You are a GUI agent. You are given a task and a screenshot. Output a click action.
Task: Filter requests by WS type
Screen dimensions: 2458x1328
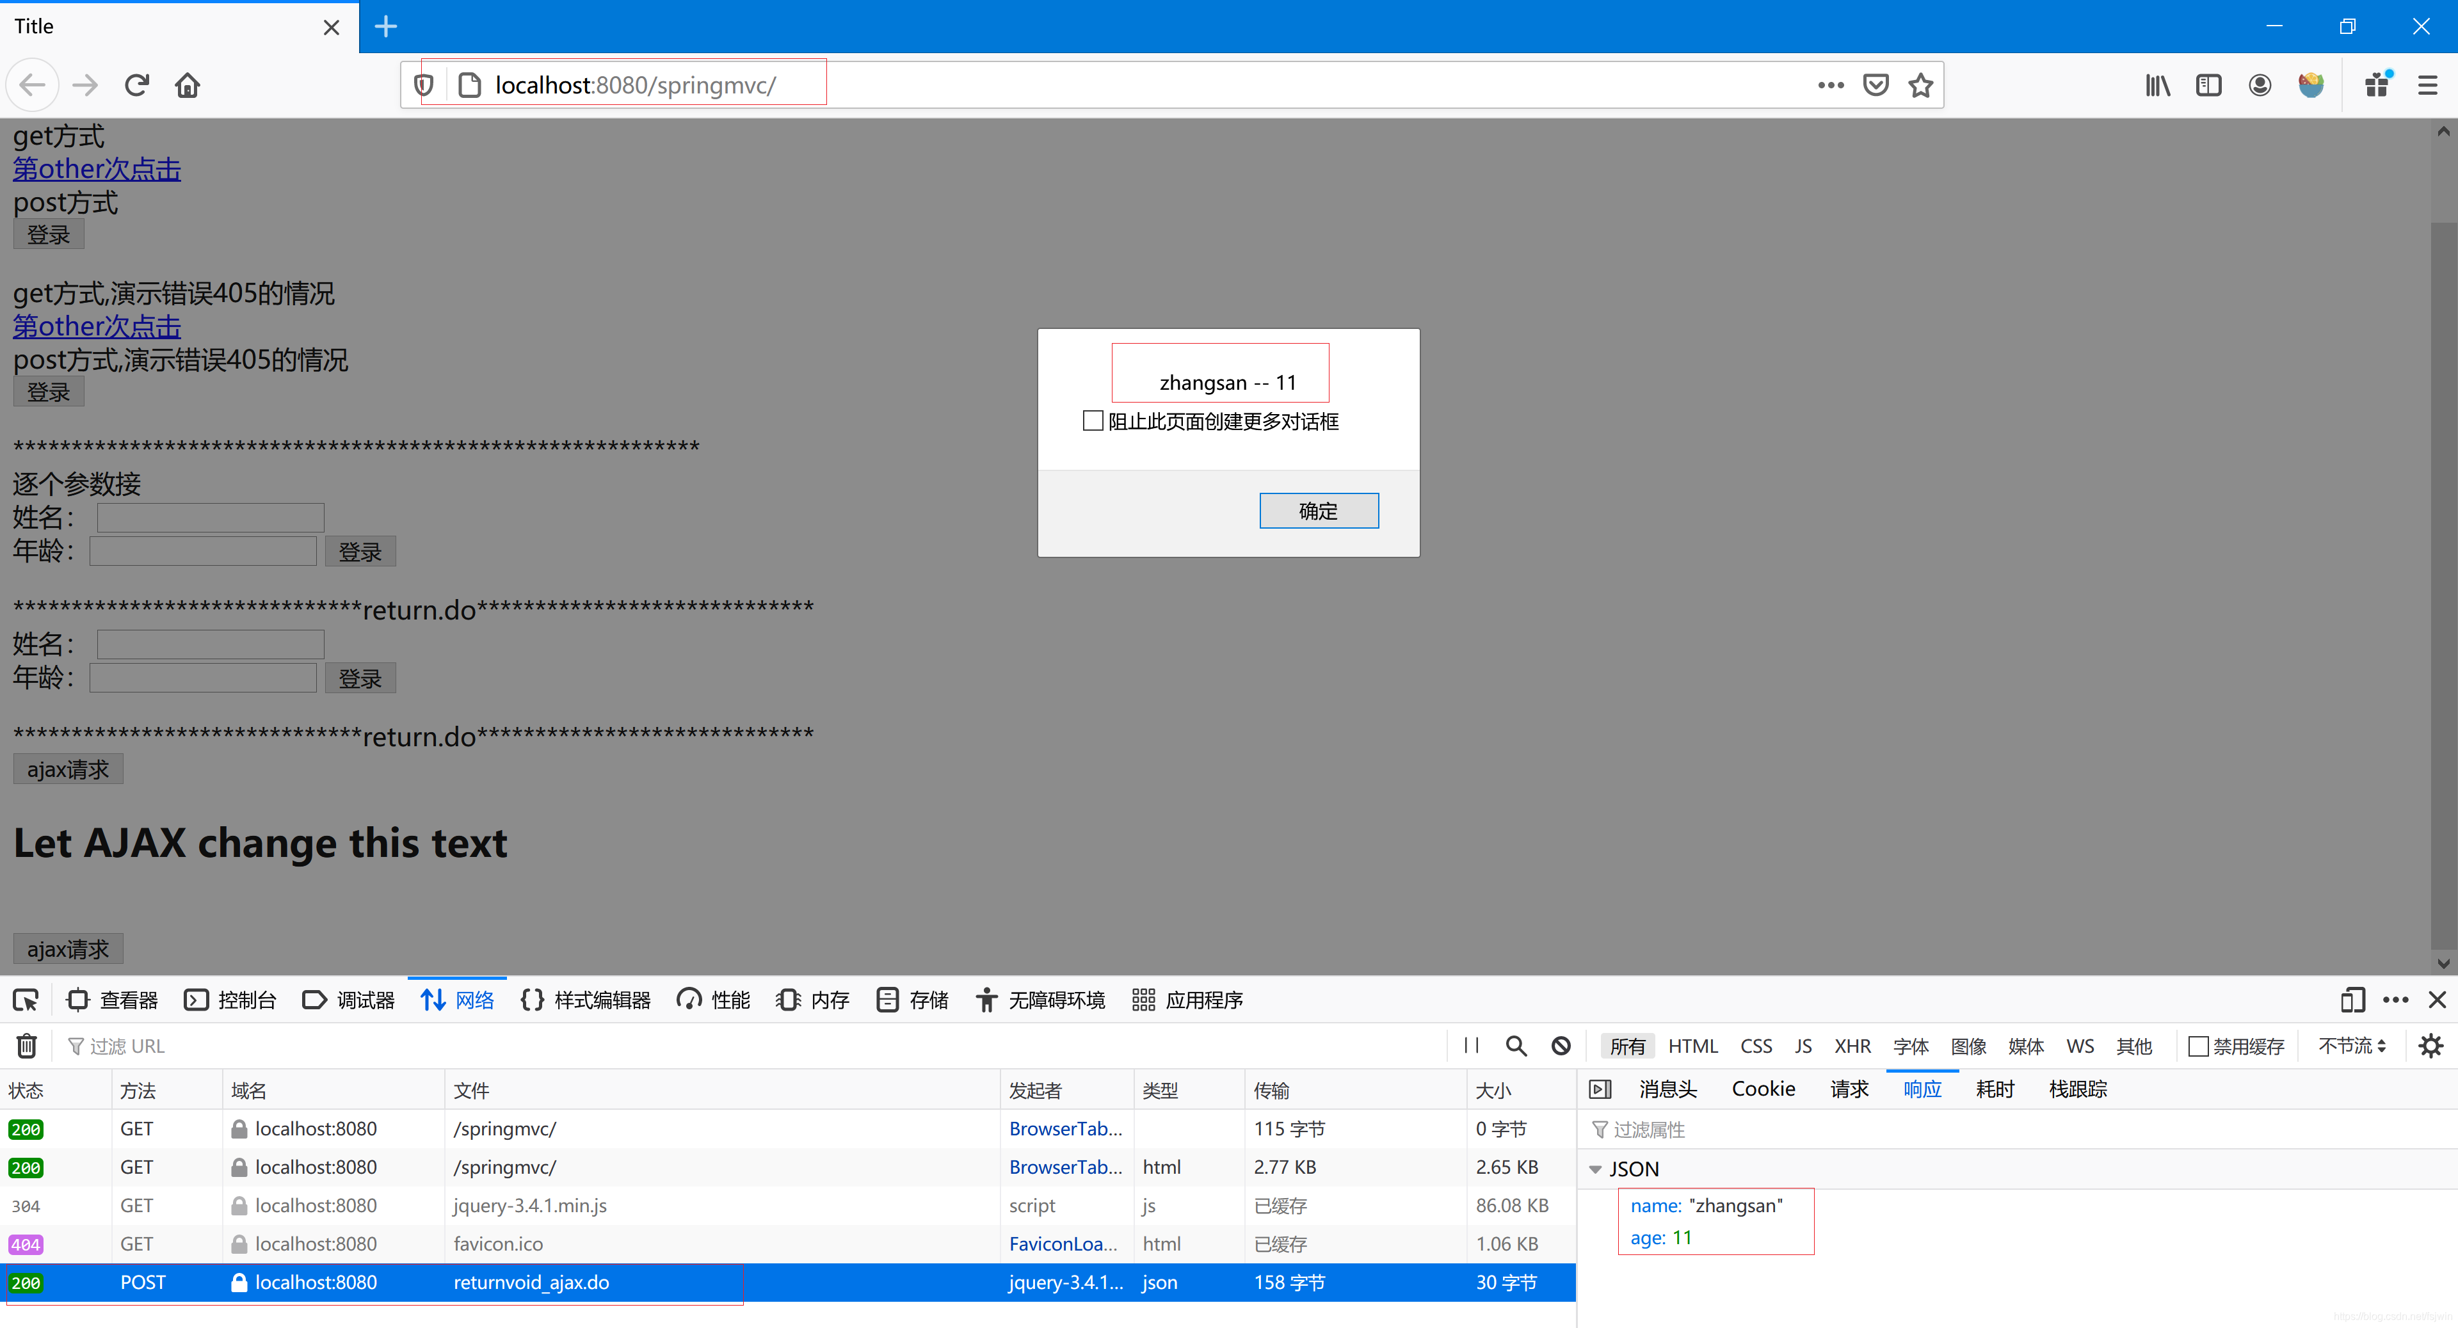click(x=2080, y=1046)
